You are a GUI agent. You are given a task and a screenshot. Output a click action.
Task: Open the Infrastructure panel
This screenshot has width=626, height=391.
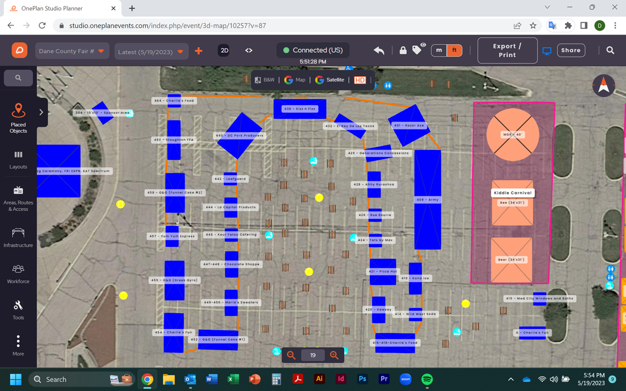(18, 238)
